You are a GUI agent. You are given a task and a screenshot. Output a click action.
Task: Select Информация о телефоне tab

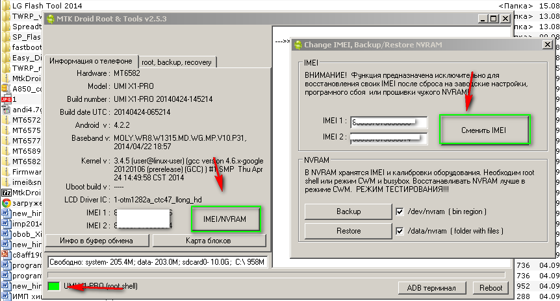(91, 61)
